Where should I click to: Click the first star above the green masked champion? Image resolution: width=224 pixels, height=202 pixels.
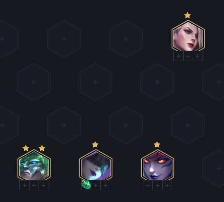click(x=26, y=148)
